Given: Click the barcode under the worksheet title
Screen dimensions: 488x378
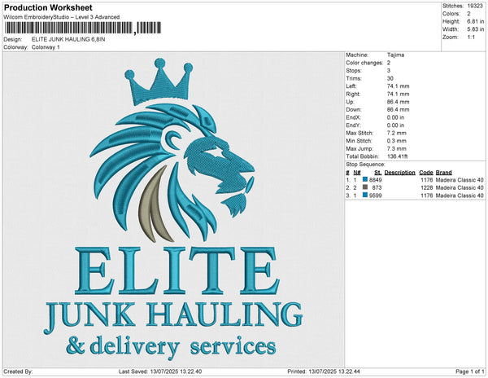Looking at the screenshot, I should coord(82,28).
